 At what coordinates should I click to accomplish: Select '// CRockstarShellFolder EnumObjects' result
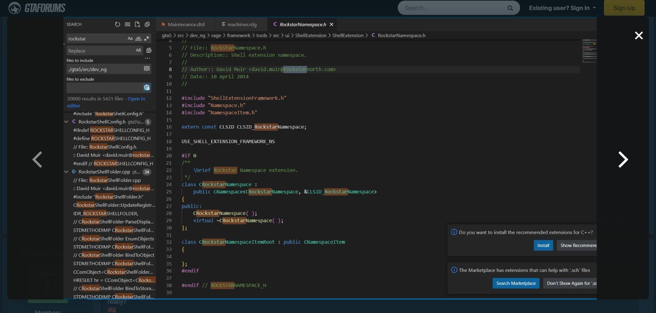[113, 239]
